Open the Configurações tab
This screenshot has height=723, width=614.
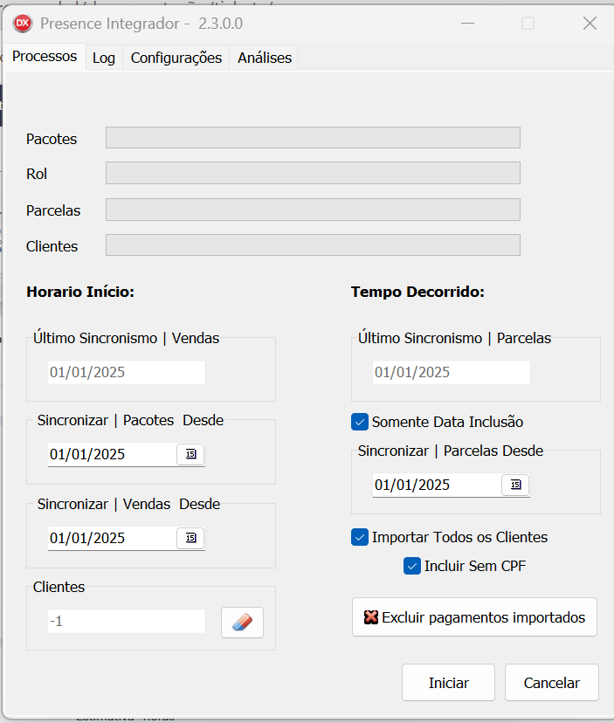(176, 58)
